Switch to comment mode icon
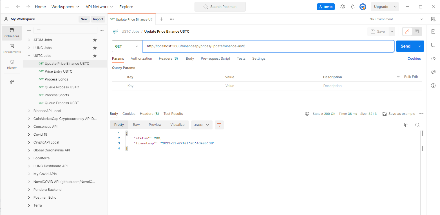The image size is (440, 215). point(417,32)
